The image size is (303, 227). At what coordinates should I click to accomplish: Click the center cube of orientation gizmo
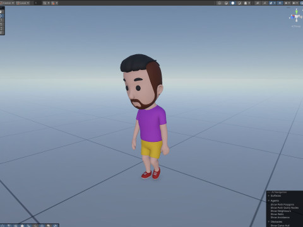pyautogui.click(x=296, y=16)
